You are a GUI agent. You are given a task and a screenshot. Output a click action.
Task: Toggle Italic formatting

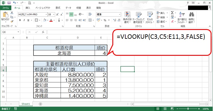tap(24, 20)
